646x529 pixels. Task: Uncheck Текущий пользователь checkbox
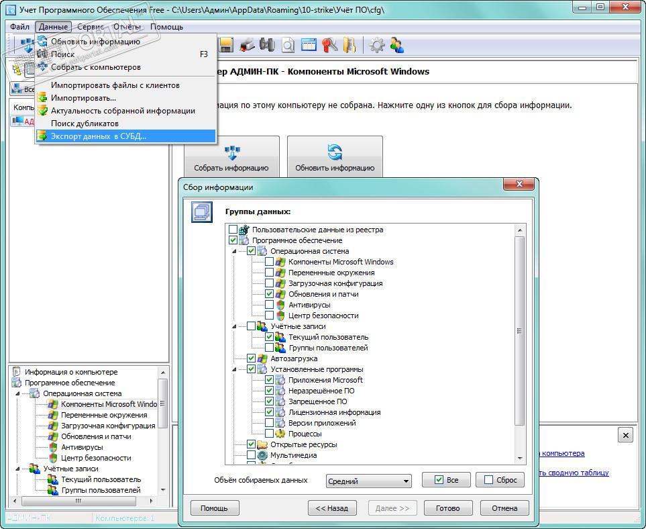tap(269, 336)
